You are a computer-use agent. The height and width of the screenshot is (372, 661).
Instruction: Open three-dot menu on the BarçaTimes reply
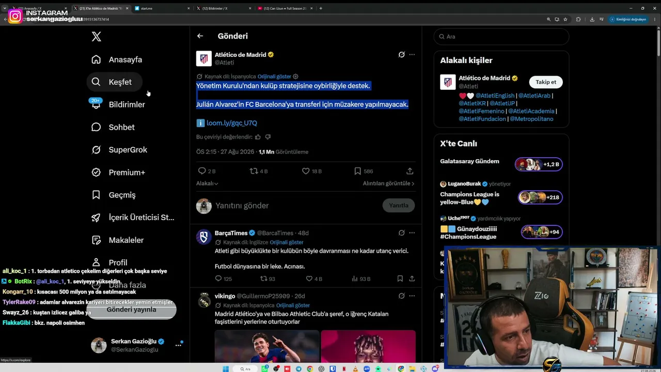(x=412, y=233)
